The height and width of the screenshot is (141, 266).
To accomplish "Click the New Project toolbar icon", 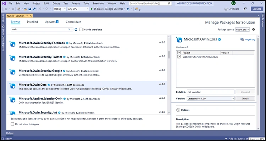I will pos(19,9).
